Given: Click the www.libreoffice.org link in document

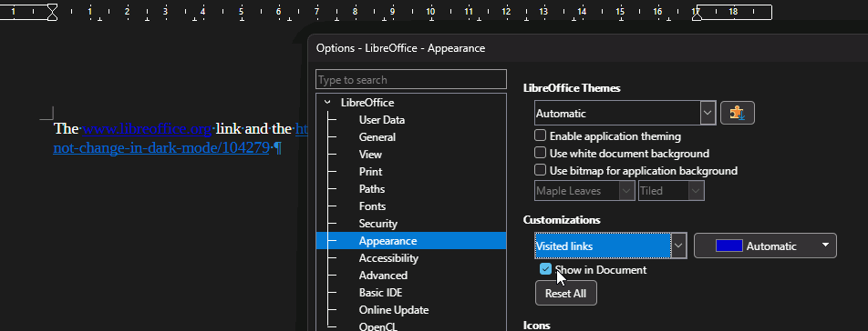Looking at the screenshot, I should point(147,129).
